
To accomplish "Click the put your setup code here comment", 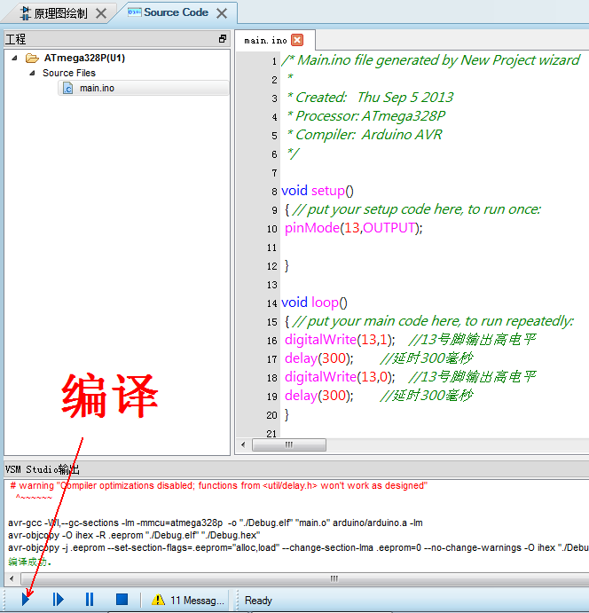I will tap(417, 209).
